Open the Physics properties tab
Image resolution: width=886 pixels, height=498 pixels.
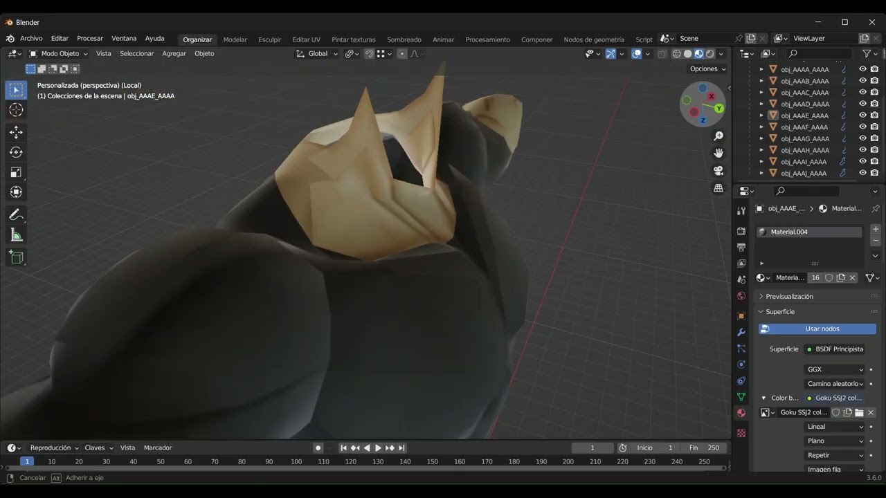click(741, 365)
